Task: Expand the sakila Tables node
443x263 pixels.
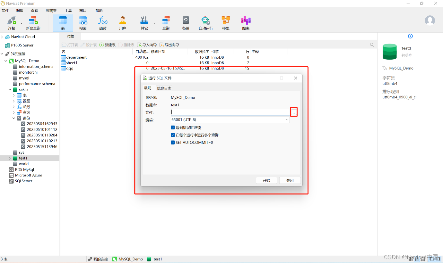Action: (x=14, y=95)
